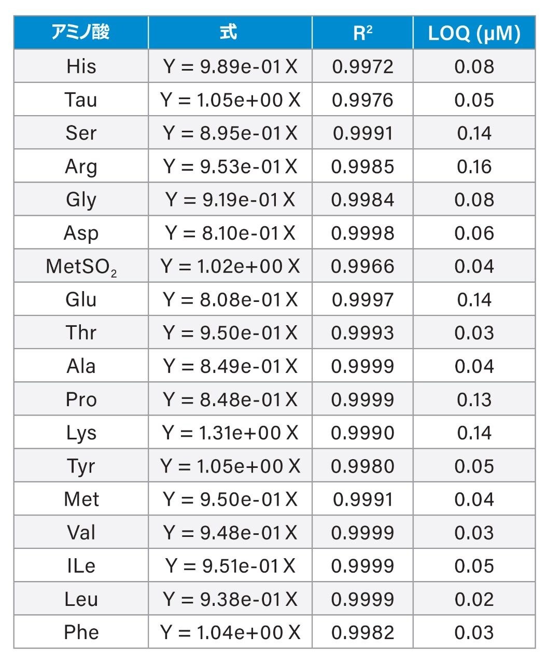
Task: Select the Val amino acid cell
Action: (81, 532)
